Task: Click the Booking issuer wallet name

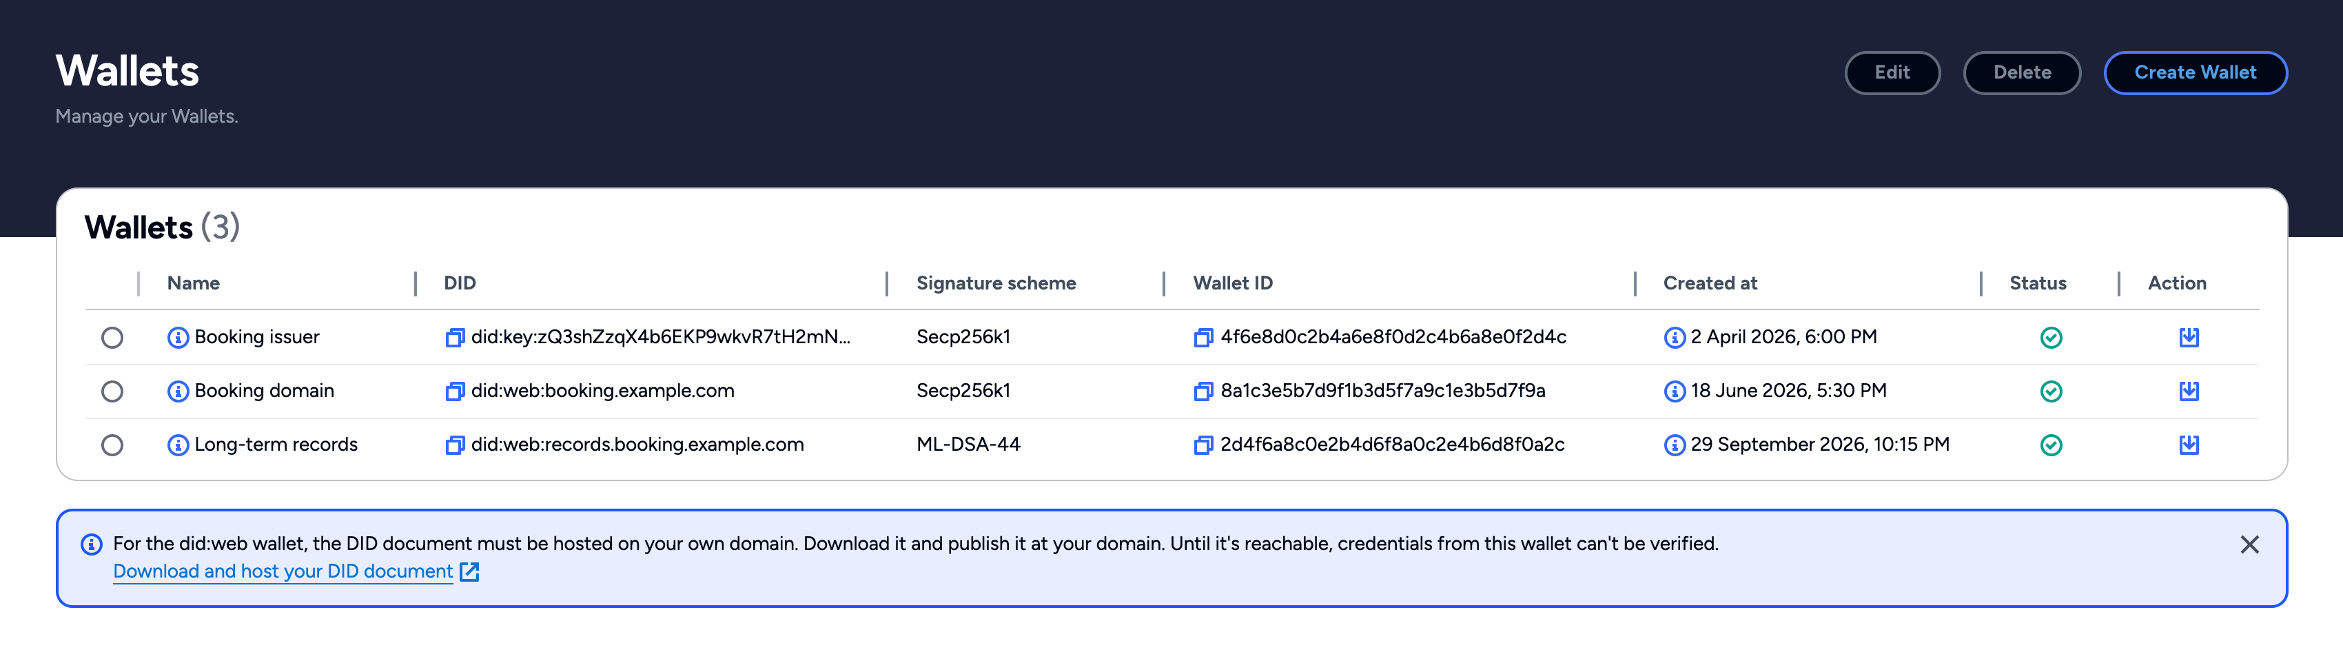Action: tap(256, 337)
